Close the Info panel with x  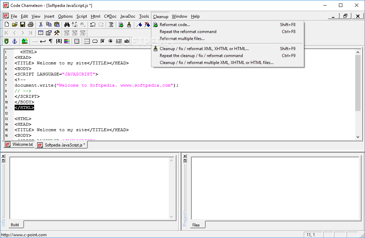click(3, 156)
